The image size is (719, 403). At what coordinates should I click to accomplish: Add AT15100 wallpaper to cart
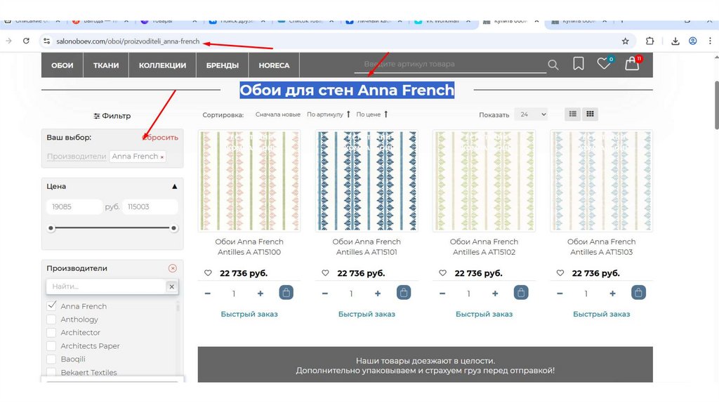point(286,293)
